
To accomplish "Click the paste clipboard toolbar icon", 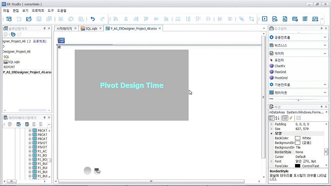I will (x=81, y=19).
